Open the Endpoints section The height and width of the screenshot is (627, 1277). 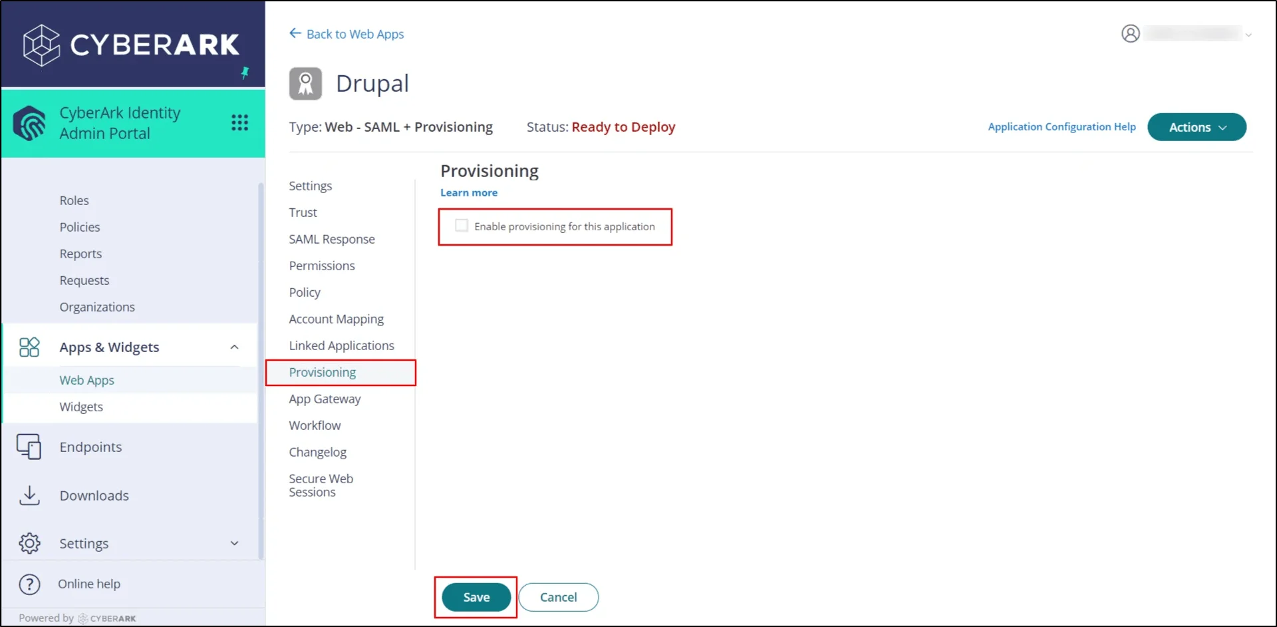pos(90,447)
